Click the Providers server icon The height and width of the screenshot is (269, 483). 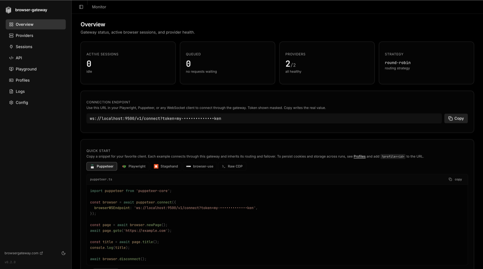(11, 36)
